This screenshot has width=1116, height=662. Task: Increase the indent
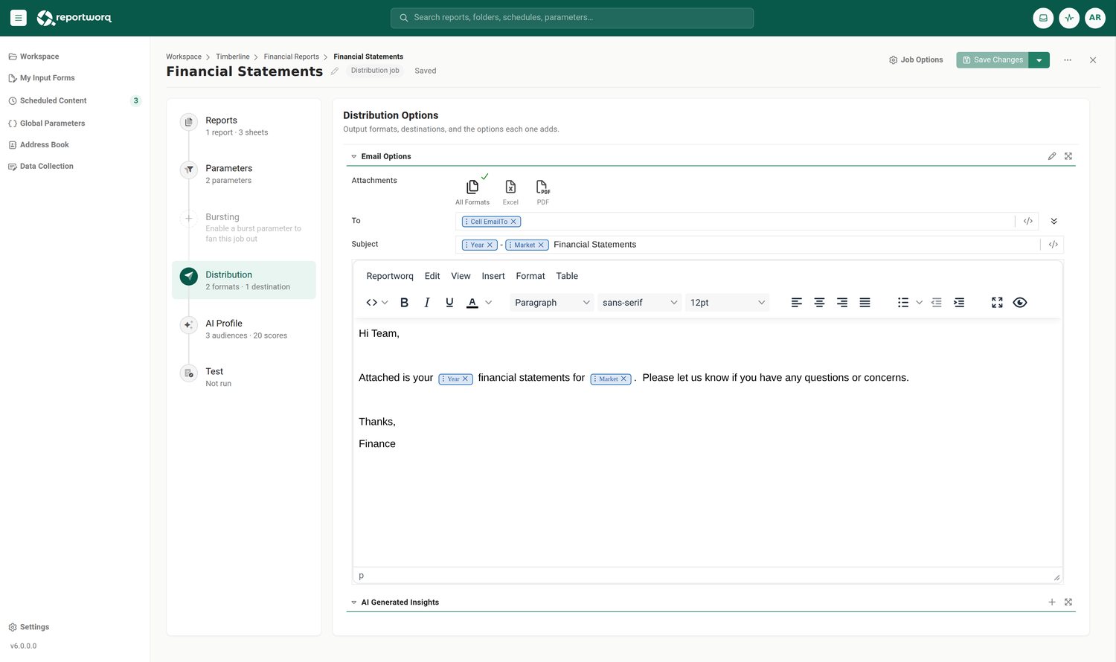coord(959,303)
